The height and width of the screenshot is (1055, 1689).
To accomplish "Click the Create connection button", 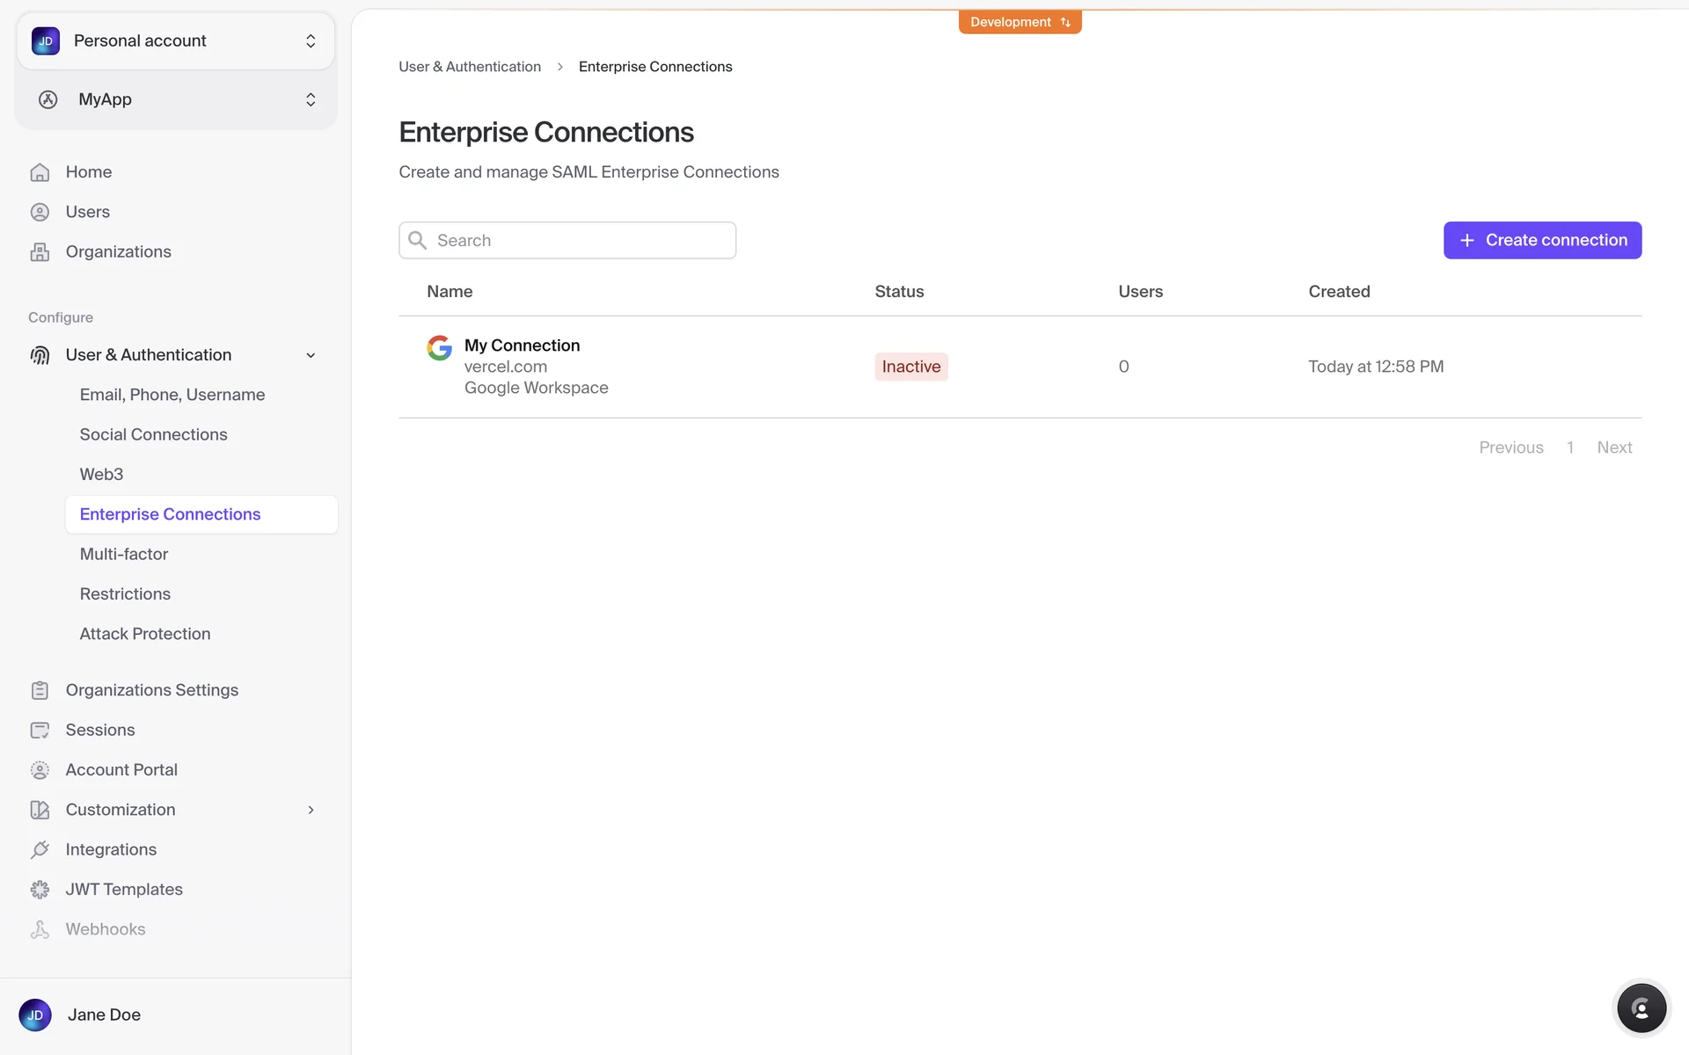I will pos(1541,240).
